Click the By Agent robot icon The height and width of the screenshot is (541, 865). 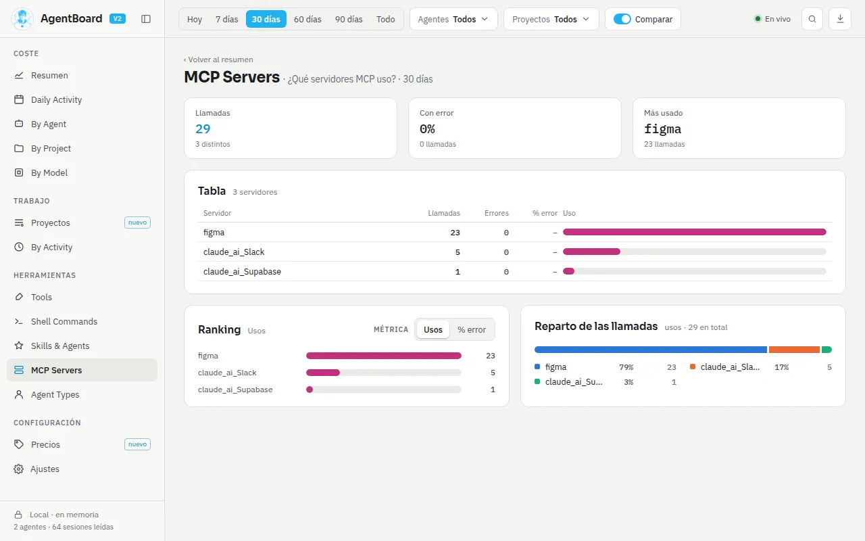pyautogui.click(x=19, y=124)
